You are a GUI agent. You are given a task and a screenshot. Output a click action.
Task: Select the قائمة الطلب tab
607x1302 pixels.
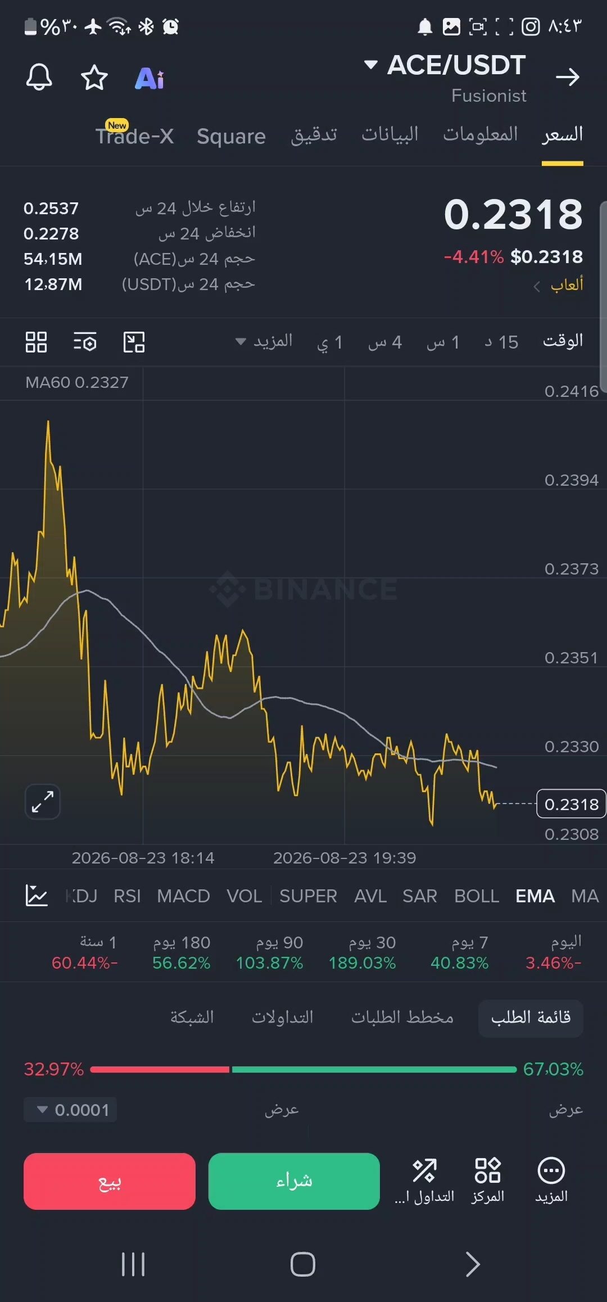point(531,1018)
